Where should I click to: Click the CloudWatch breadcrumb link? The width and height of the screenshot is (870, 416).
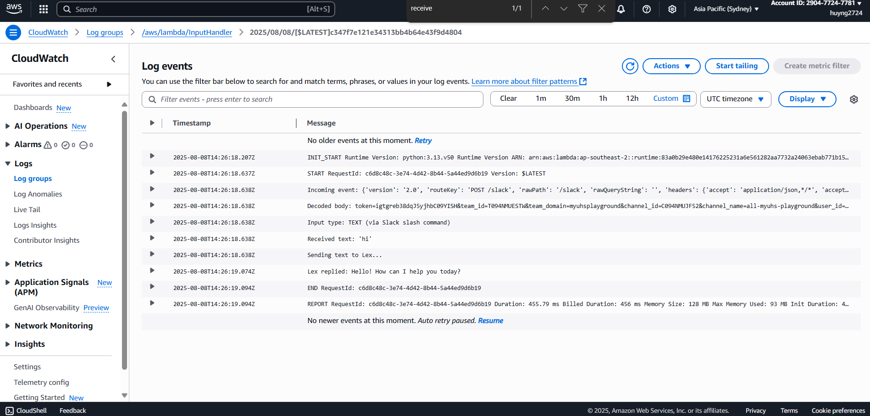pyautogui.click(x=48, y=33)
